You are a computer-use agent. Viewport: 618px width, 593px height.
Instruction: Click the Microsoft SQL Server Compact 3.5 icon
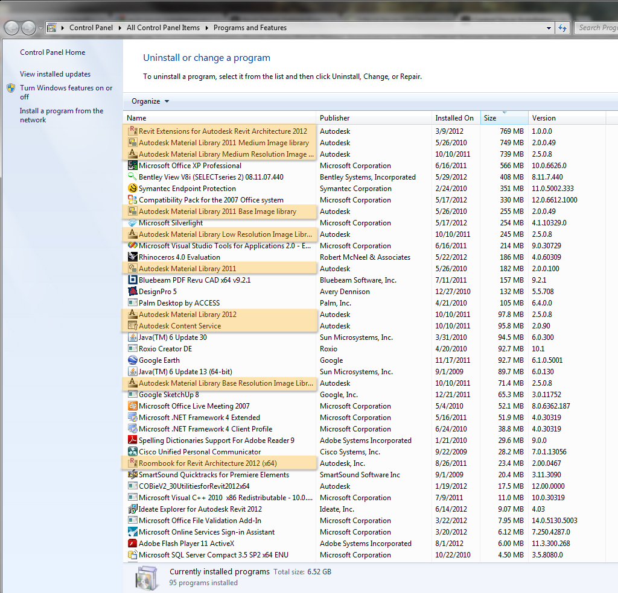point(133,554)
